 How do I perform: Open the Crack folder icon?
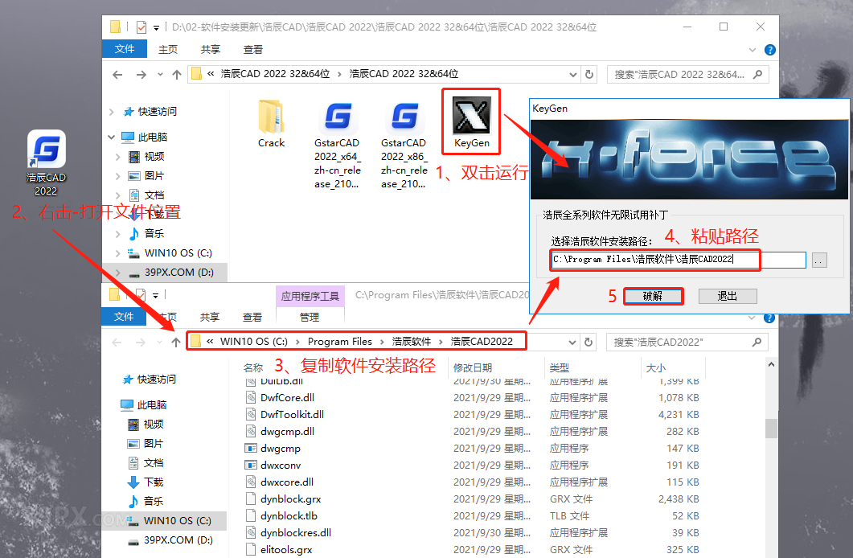271,117
